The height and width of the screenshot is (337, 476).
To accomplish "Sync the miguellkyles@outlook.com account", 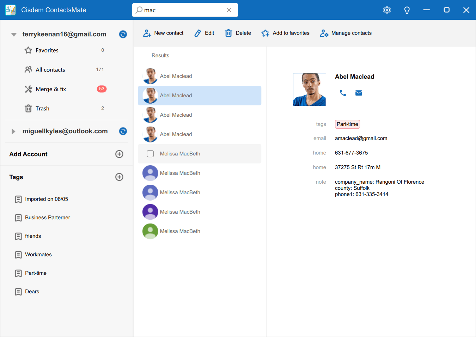I will point(123,131).
